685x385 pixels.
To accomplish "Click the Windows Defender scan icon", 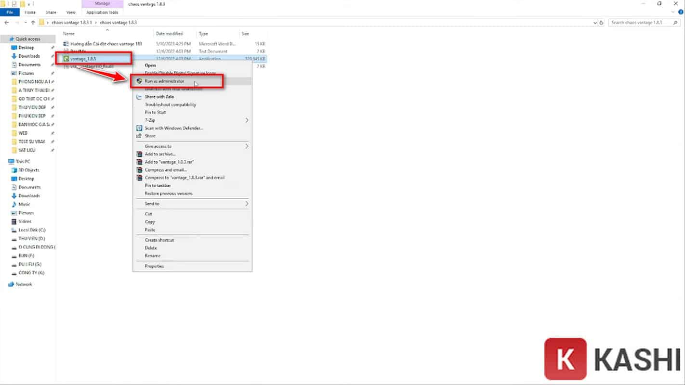I will (139, 128).
